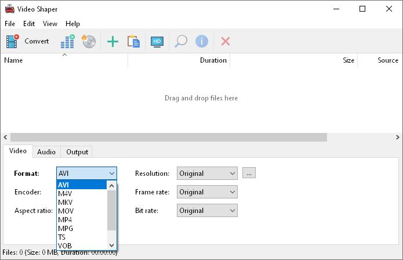Click the Convert text label in the toolbar
The image size is (403, 260).
(x=37, y=41)
